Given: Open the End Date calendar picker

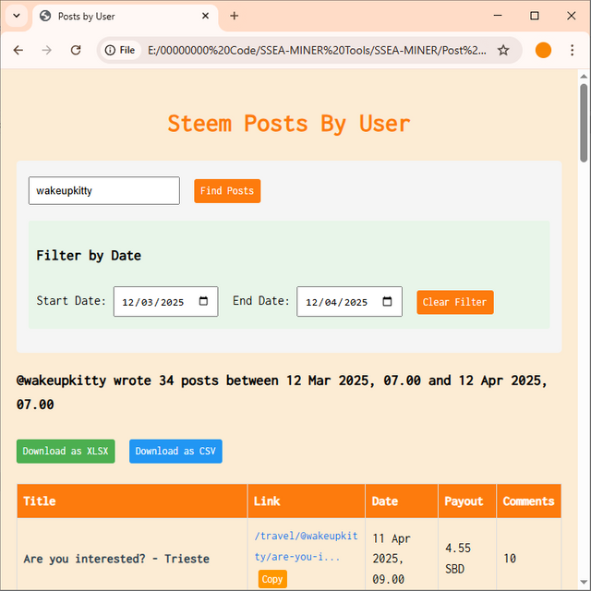Looking at the screenshot, I should pos(387,301).
